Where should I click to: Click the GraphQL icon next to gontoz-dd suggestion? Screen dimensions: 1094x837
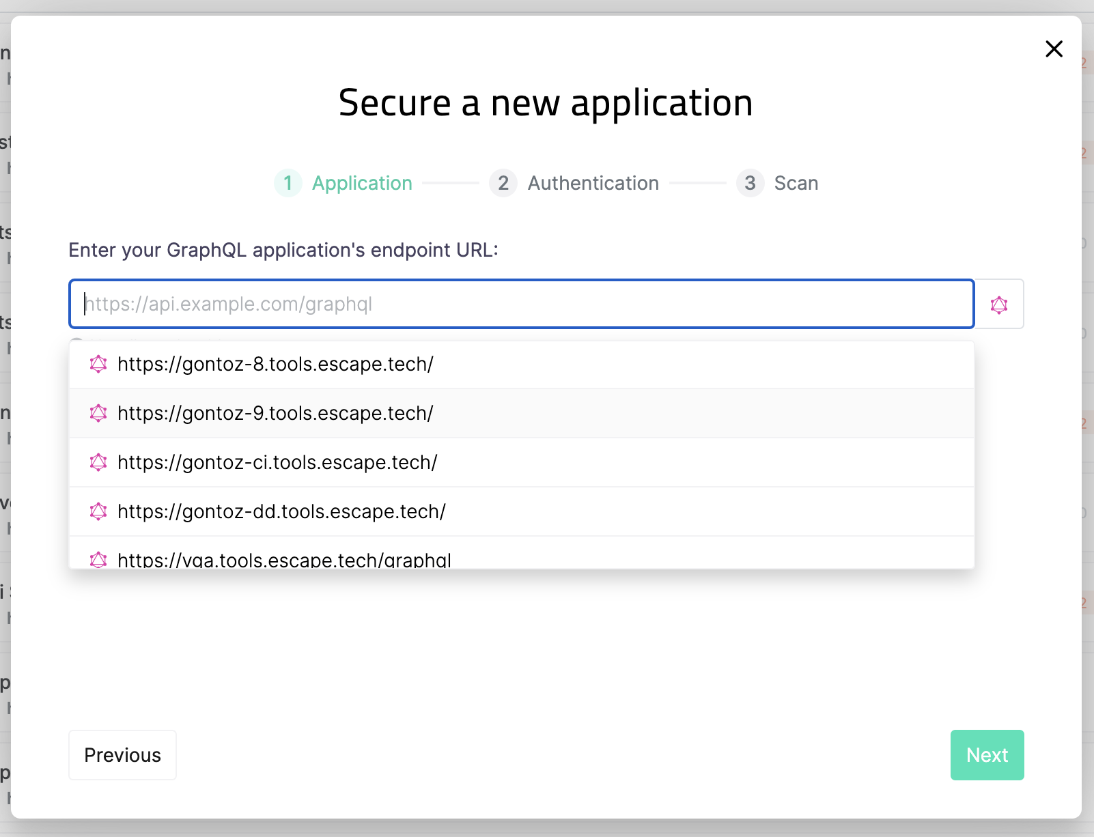(x=98, y=511)
